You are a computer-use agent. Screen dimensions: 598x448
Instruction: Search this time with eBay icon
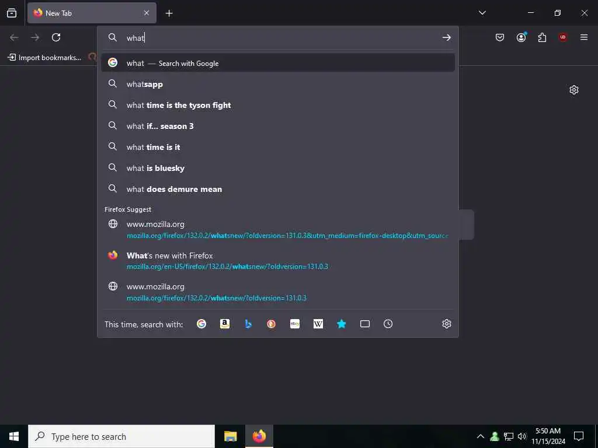coord(295,324)
